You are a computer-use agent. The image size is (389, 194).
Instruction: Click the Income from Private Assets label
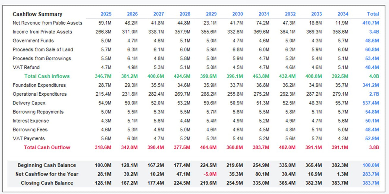(42, 32)
